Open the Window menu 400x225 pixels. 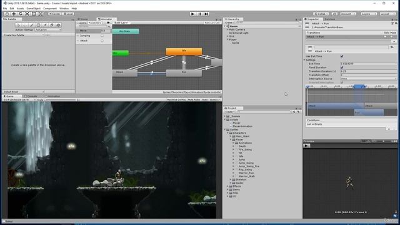[64, 8]
